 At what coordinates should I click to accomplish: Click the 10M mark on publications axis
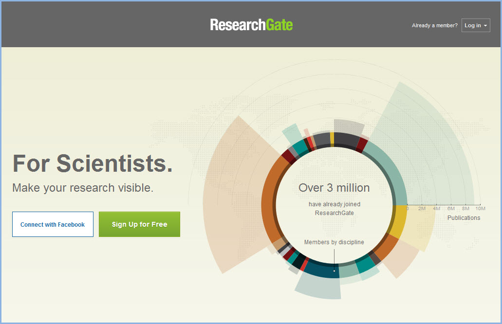click(480, 209)
